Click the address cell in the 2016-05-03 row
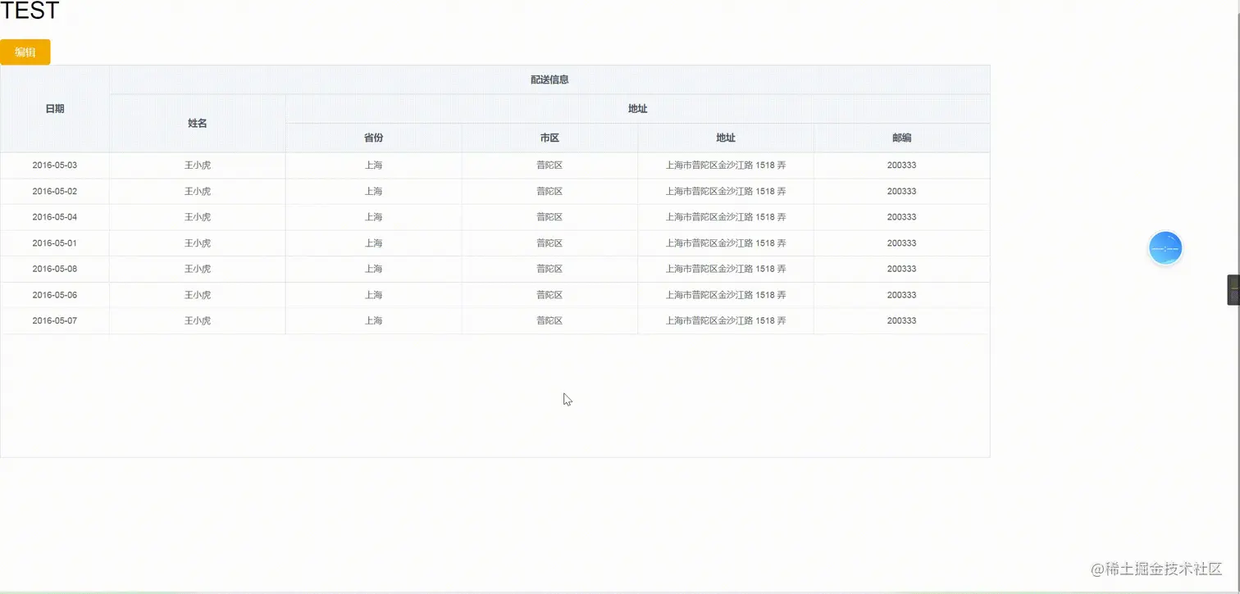The height and width of the screenshot is (594, 1240). click(x=726, y=165)
